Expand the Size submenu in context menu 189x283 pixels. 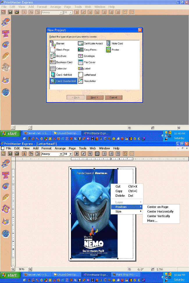pos(127,212)
